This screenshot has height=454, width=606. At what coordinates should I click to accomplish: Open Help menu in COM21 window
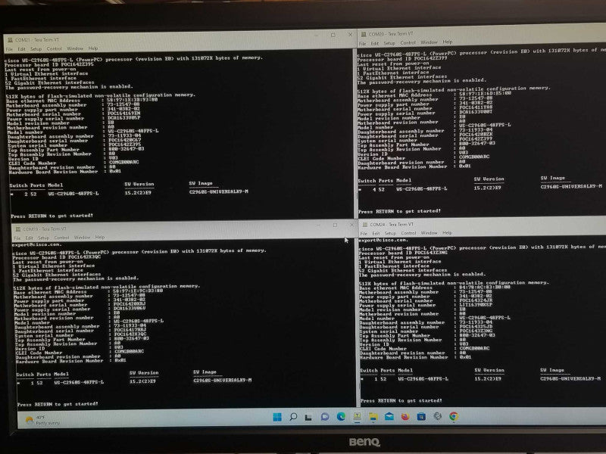93,48
